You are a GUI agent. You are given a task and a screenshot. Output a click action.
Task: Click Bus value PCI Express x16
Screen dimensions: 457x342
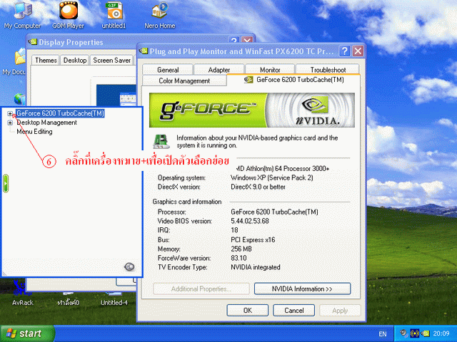[253, 240]
